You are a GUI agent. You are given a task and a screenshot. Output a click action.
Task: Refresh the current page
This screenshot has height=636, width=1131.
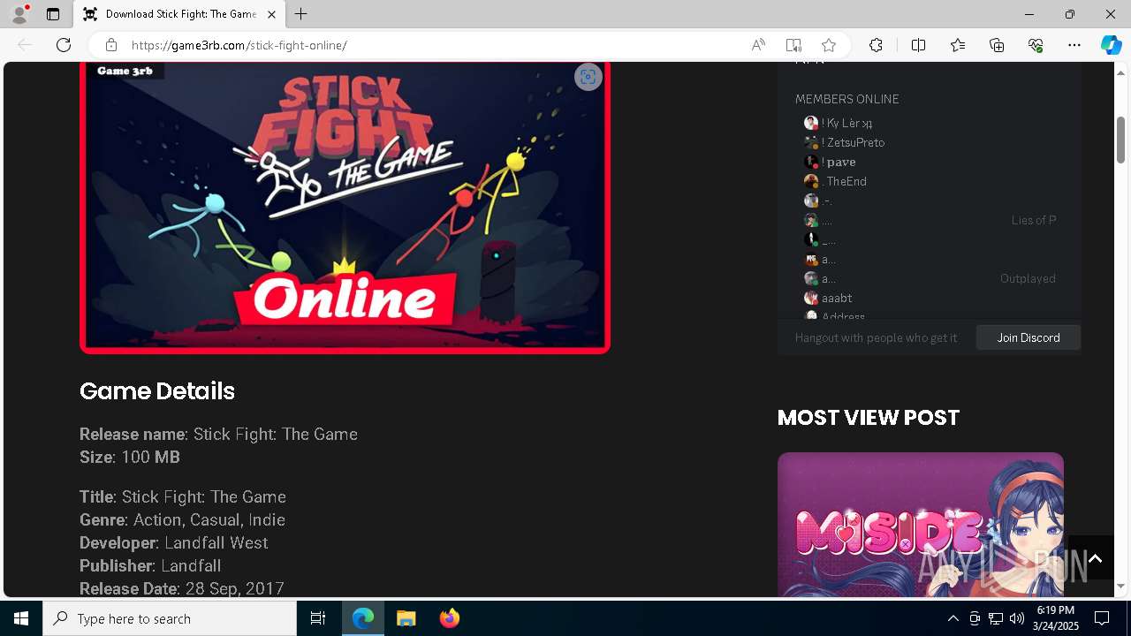[64, 45]
